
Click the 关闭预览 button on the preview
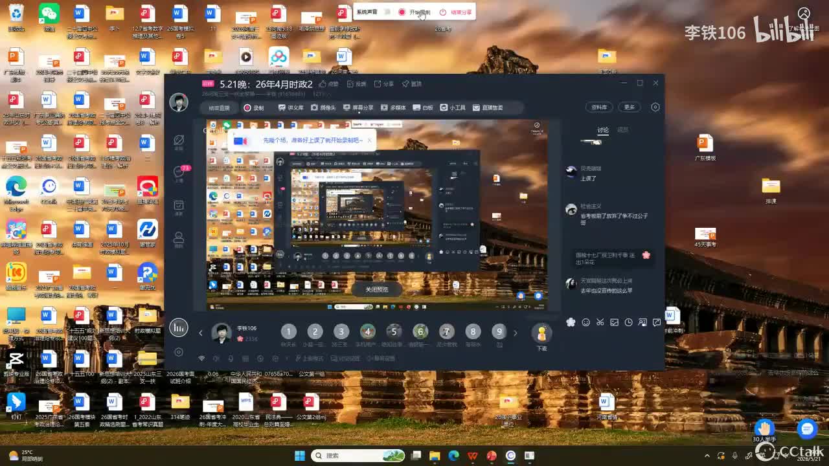tap(376, 289)
